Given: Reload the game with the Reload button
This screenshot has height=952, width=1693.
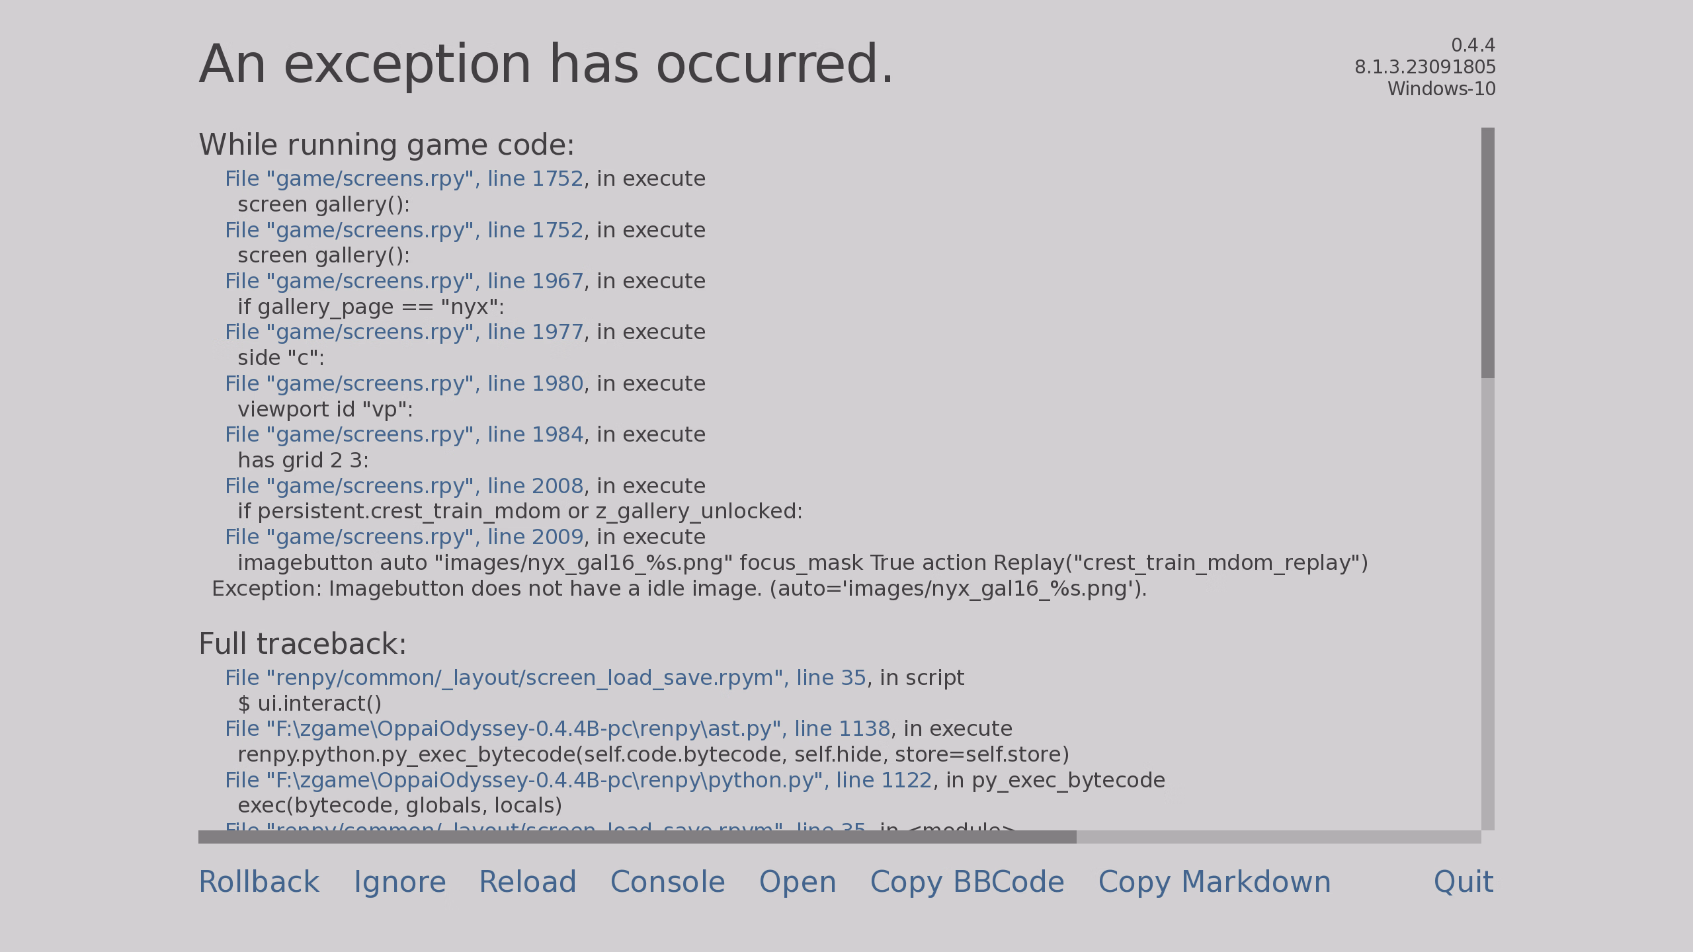Looking at the screenshot, I should click(527, 882).
